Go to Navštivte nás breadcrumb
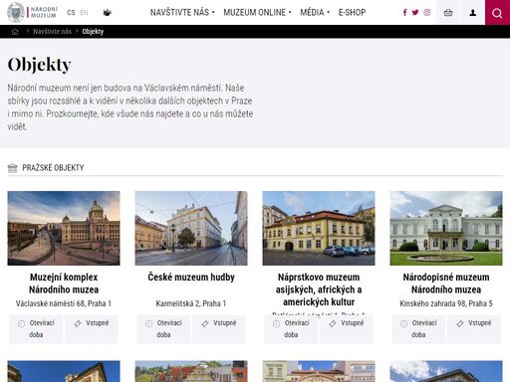Viewport: 510px width, 382px height. (x=52, y=32)
